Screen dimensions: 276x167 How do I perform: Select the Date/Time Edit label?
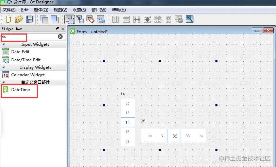(x=26, y=60)
